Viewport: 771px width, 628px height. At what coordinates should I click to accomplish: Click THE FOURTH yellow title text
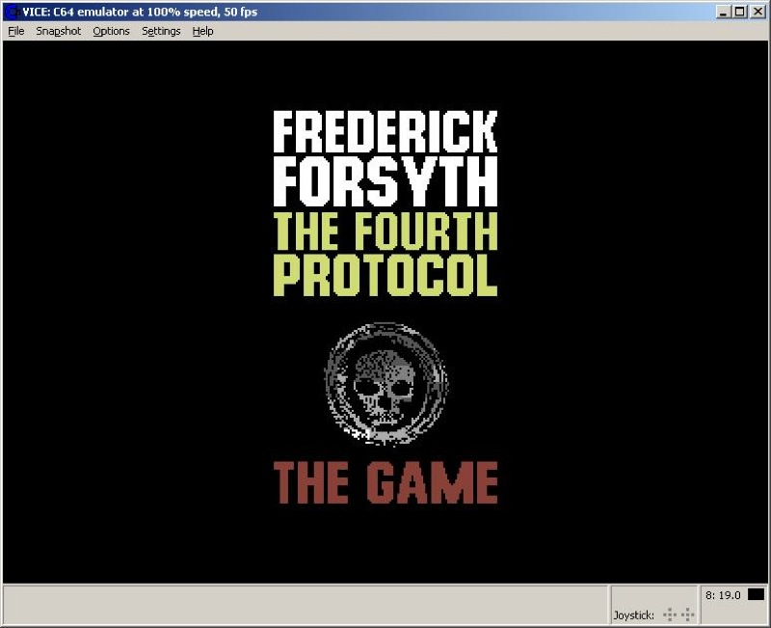coord(385,231)
